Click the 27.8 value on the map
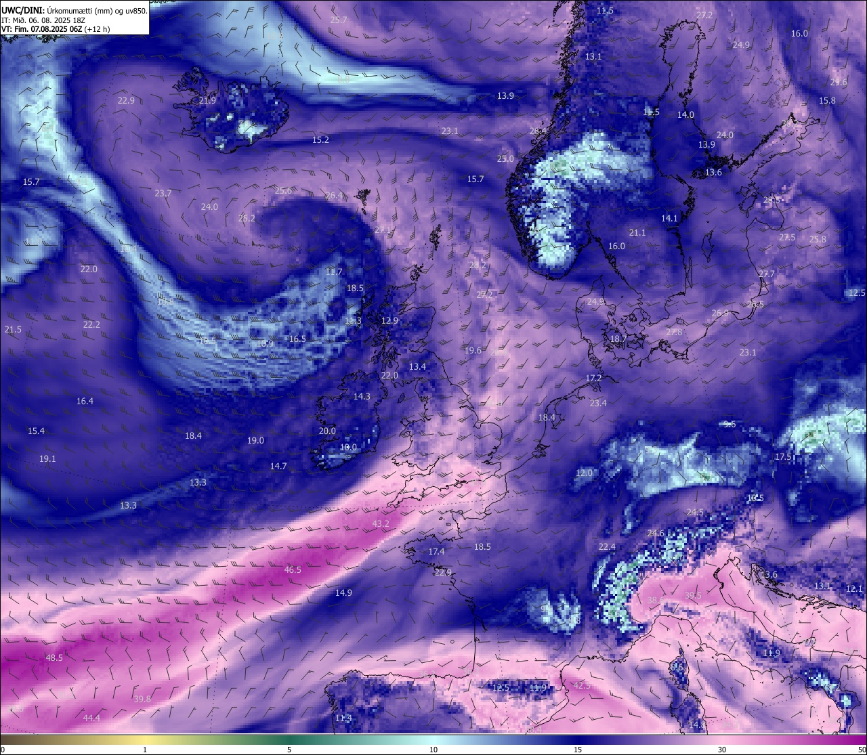Viewport: 867px width, 755px height. [674, 332]
